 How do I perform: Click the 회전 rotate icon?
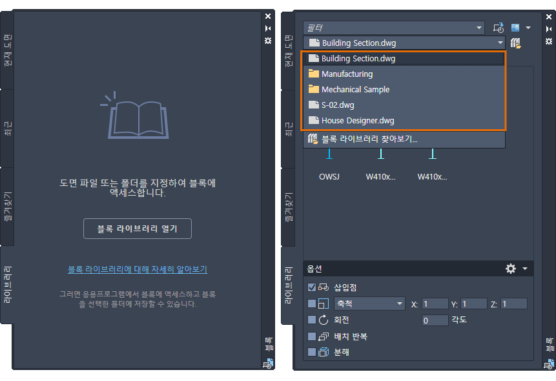(324, 320)
